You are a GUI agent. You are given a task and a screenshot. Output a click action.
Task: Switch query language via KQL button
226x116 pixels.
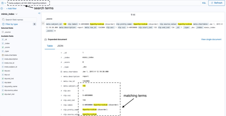click(x=204, y=3)
